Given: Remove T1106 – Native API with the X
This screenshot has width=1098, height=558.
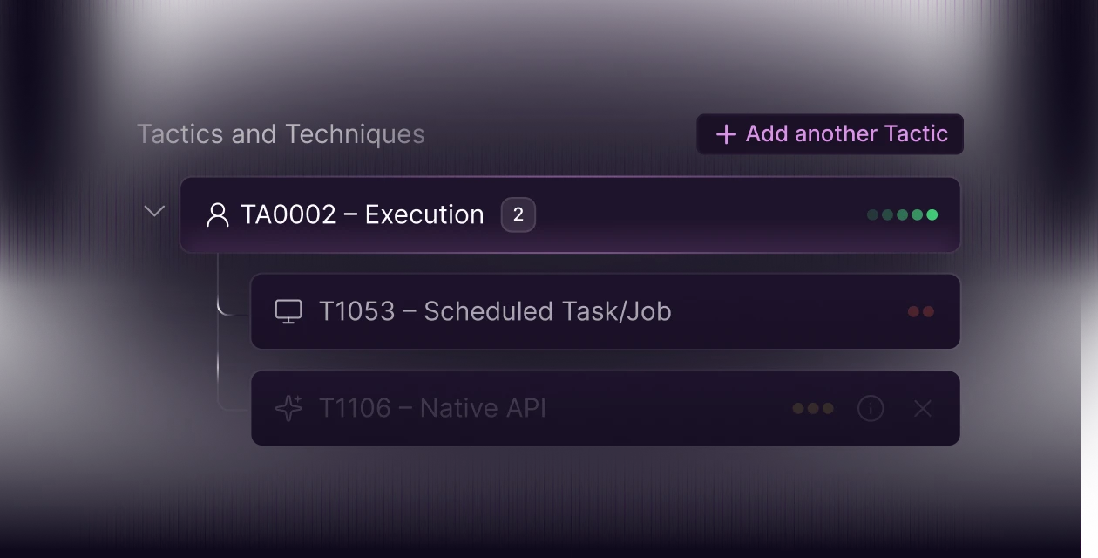Looking at the screenshot, I should 922,408.
